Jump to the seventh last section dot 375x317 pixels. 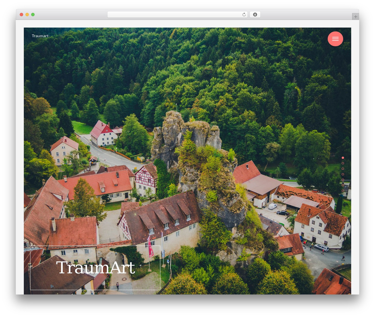click(343, 191)
